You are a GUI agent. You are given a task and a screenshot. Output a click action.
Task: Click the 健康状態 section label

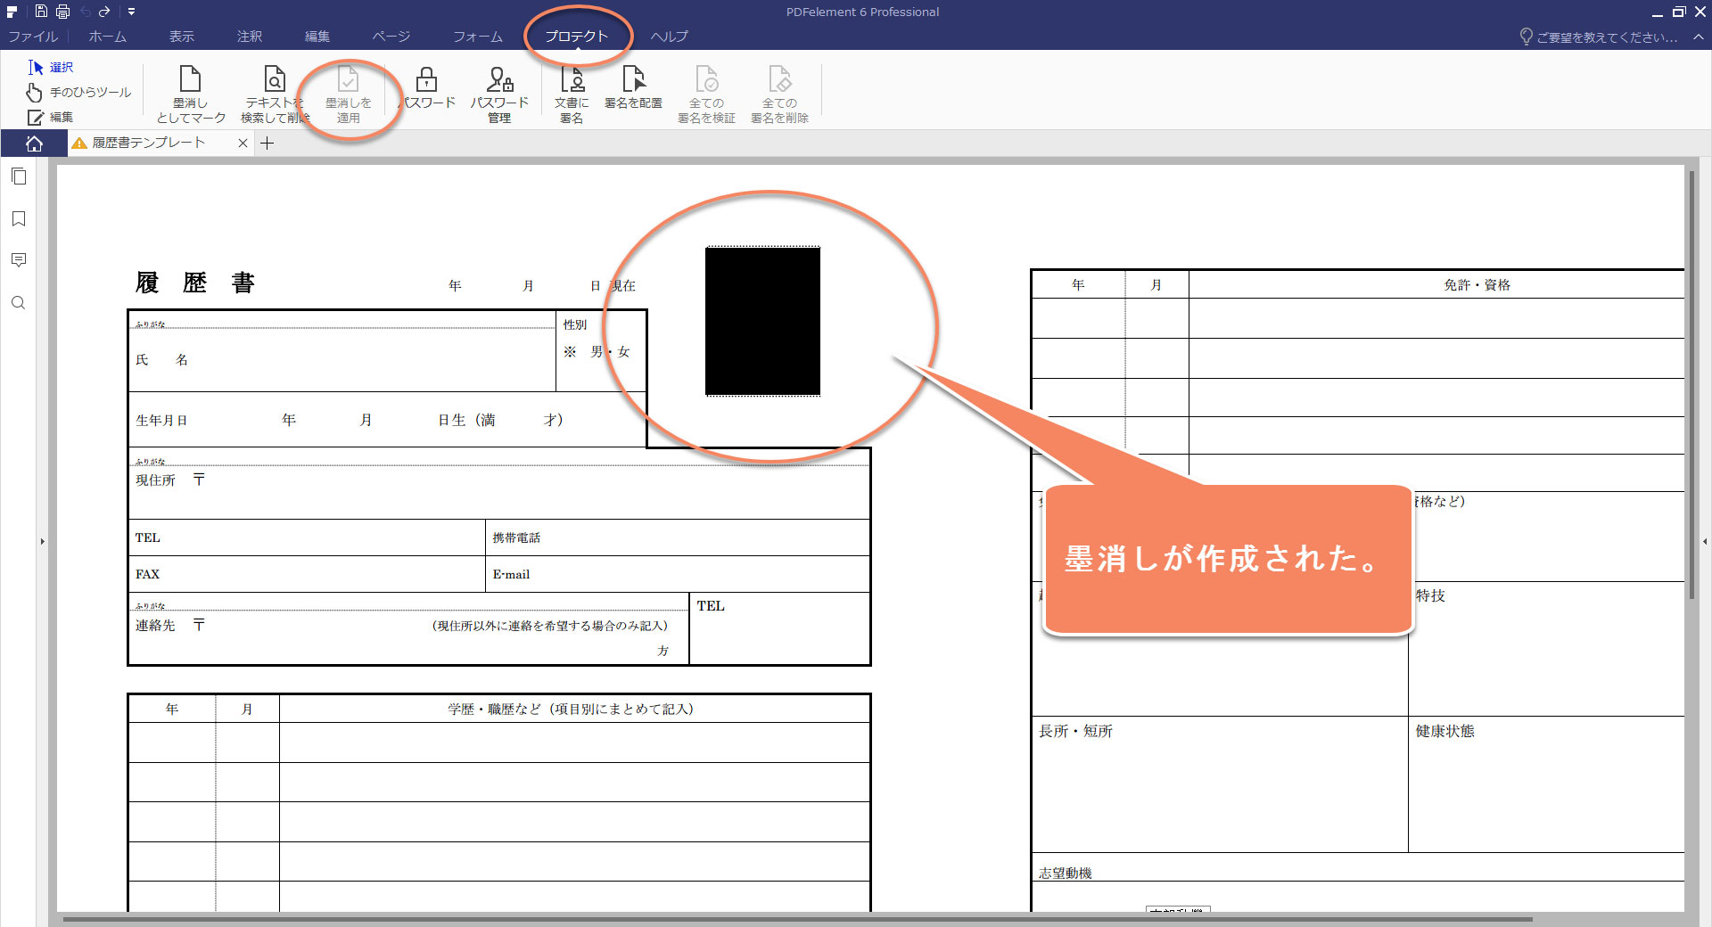coord(1444,732)
